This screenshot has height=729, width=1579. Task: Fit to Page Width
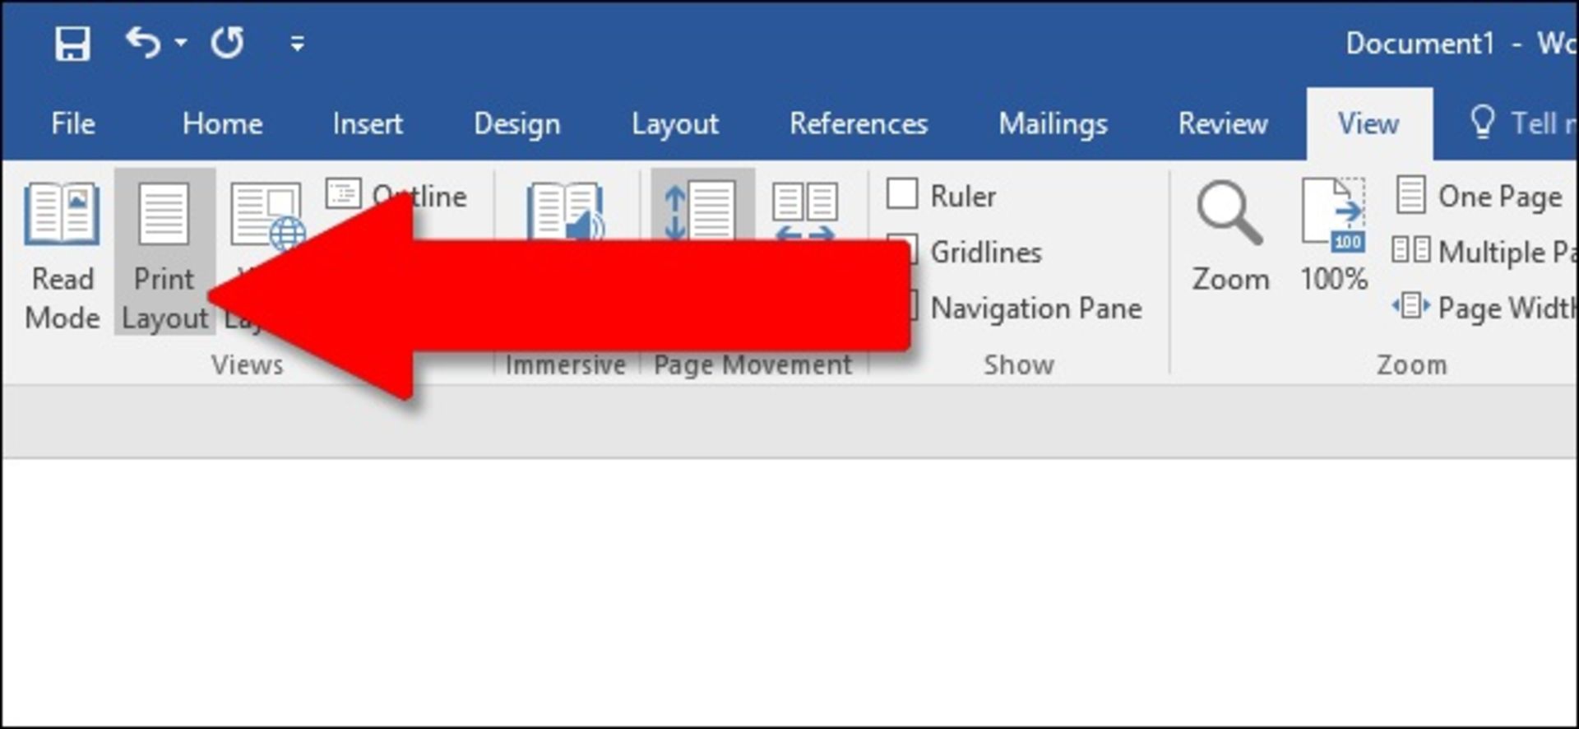pos(1484,308)
